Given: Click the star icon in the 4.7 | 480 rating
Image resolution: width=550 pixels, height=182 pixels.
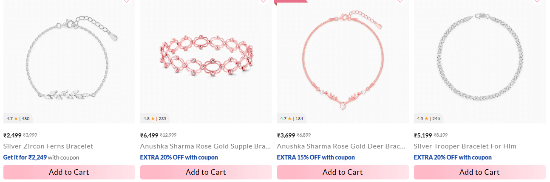Looking at the screenshot, I should click(x=16, y=119).
